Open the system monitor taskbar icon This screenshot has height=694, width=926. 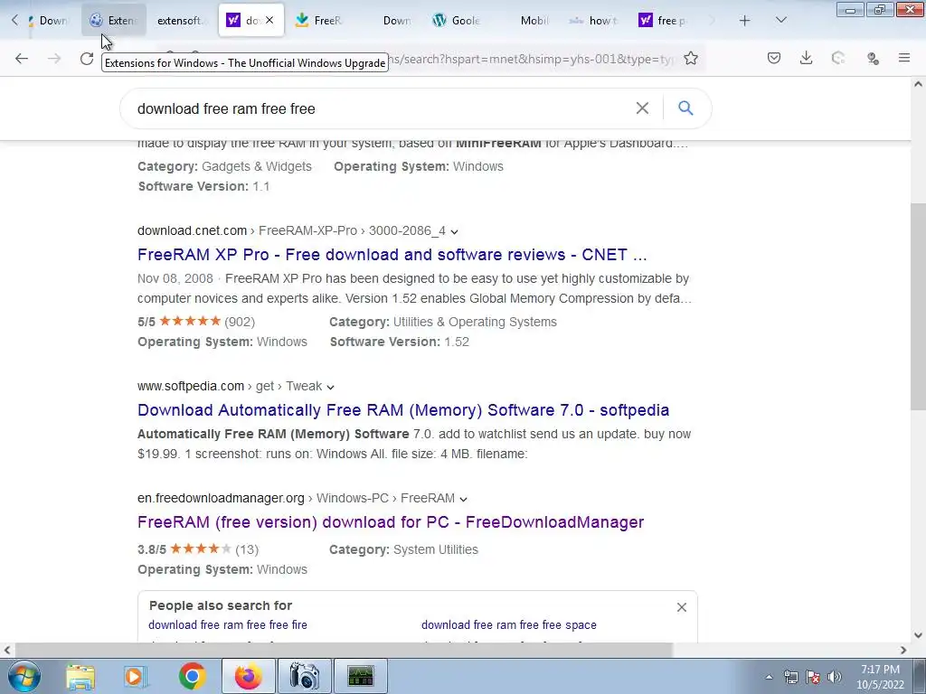[x=361, y=676]
